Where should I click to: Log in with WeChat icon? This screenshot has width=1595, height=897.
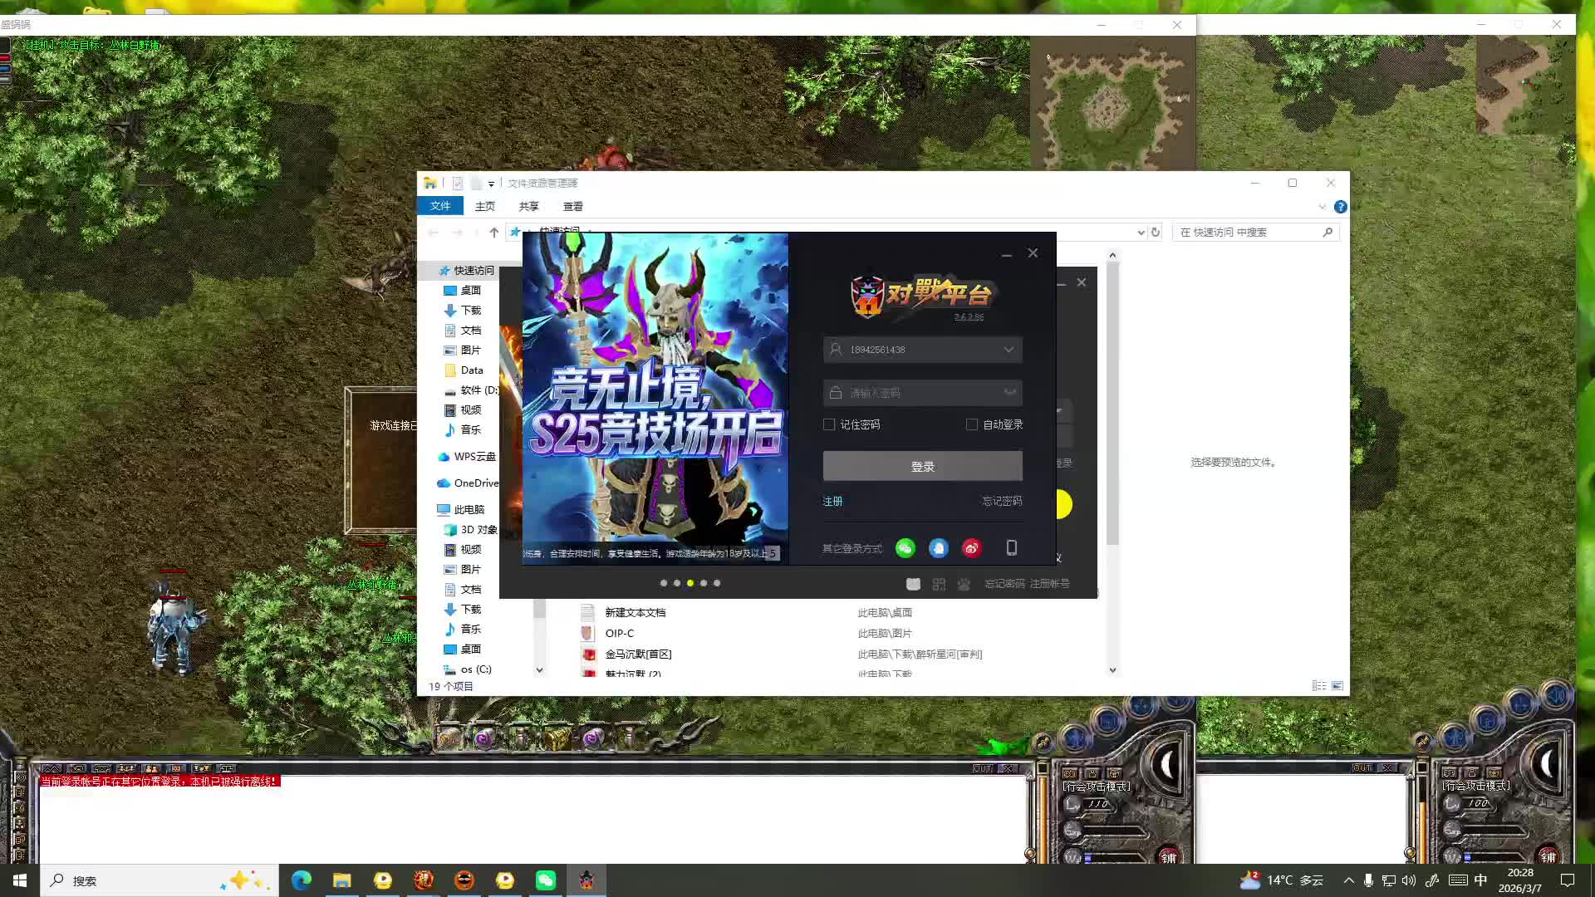905,548
